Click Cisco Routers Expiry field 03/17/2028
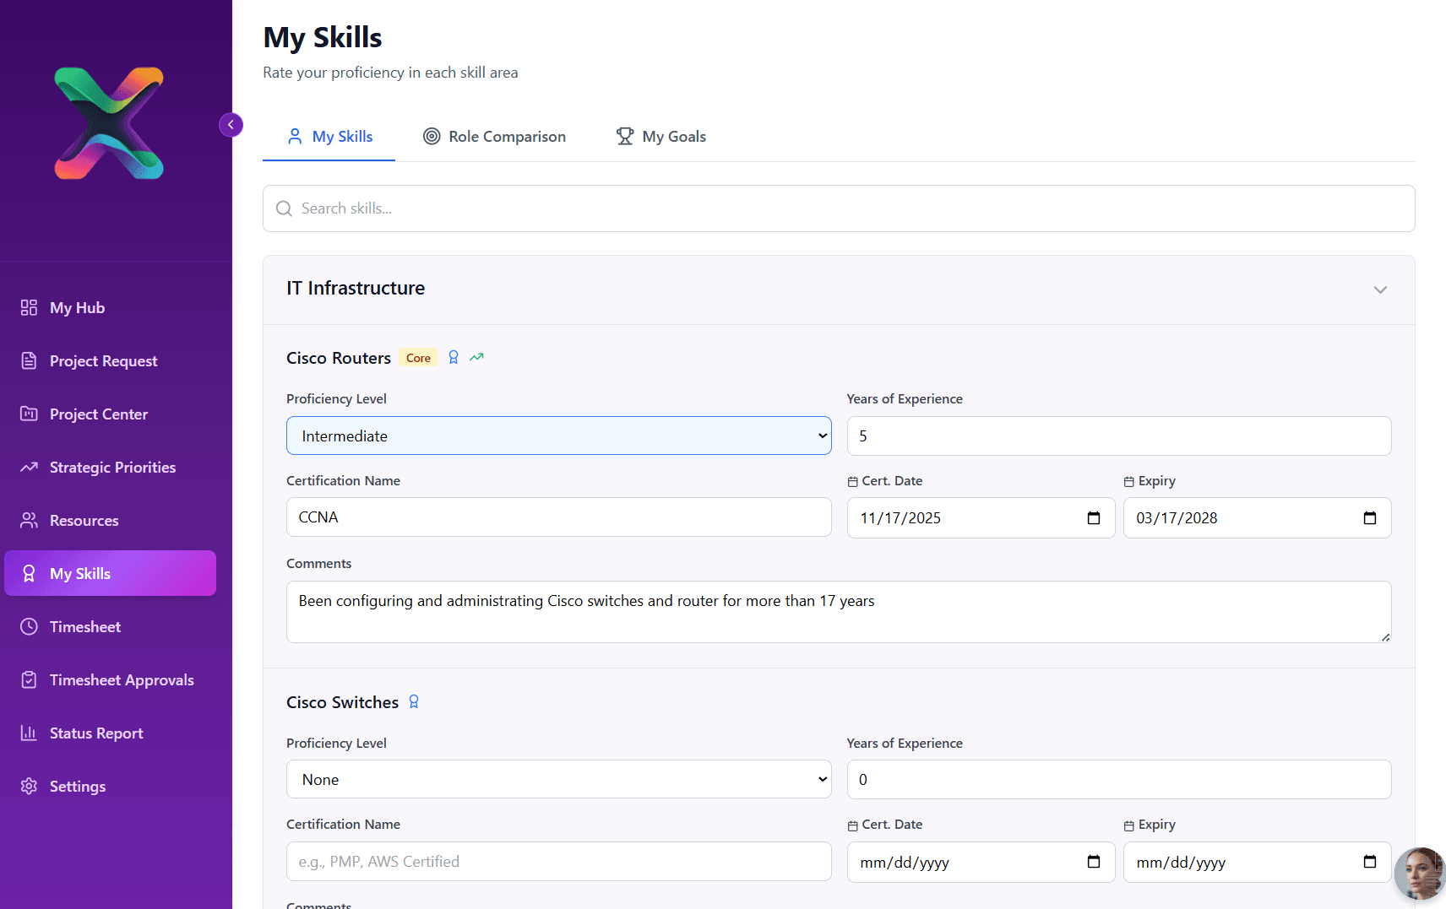Image resolution: width=1446 pixels, height=909 pixels. click(x=1257, y=518)
